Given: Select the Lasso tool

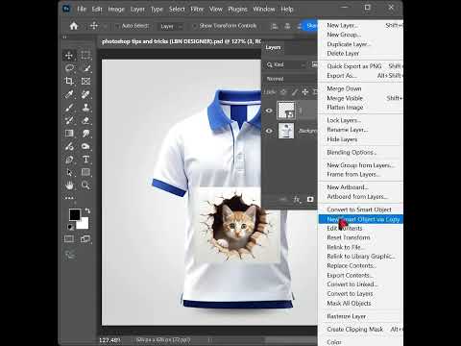Looking at the screenshot, I should point(69,68).
